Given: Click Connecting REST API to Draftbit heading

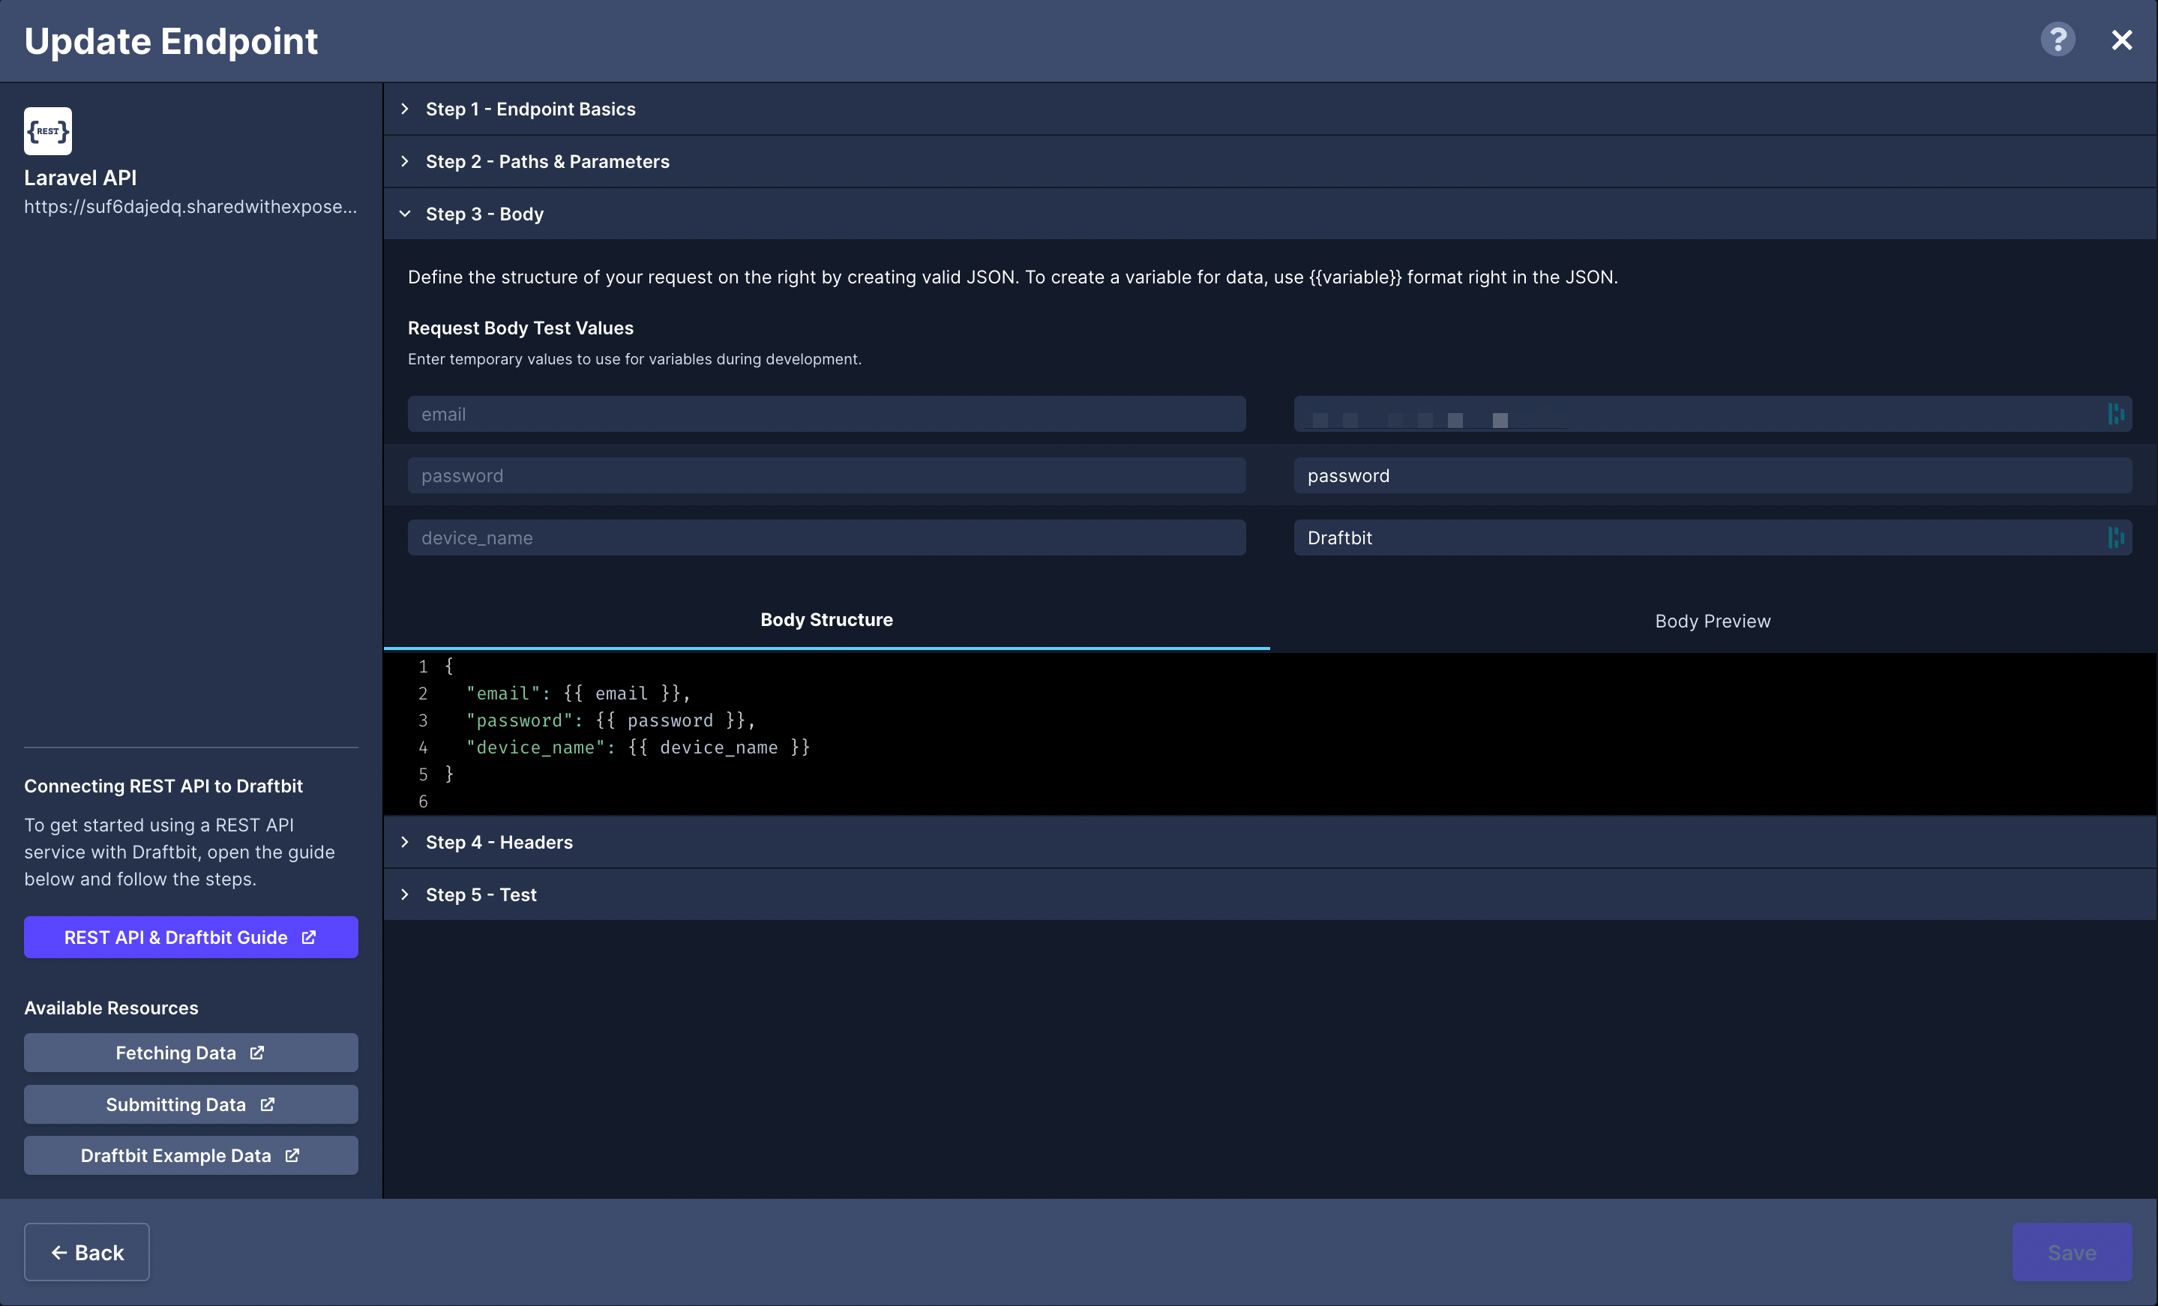Looking at the screenshot, I should click(163, 786).
